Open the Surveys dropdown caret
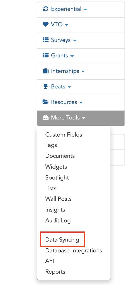 (75, 40)
